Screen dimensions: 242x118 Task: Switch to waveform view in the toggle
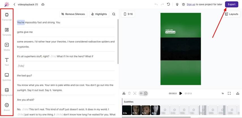point(141,93)
